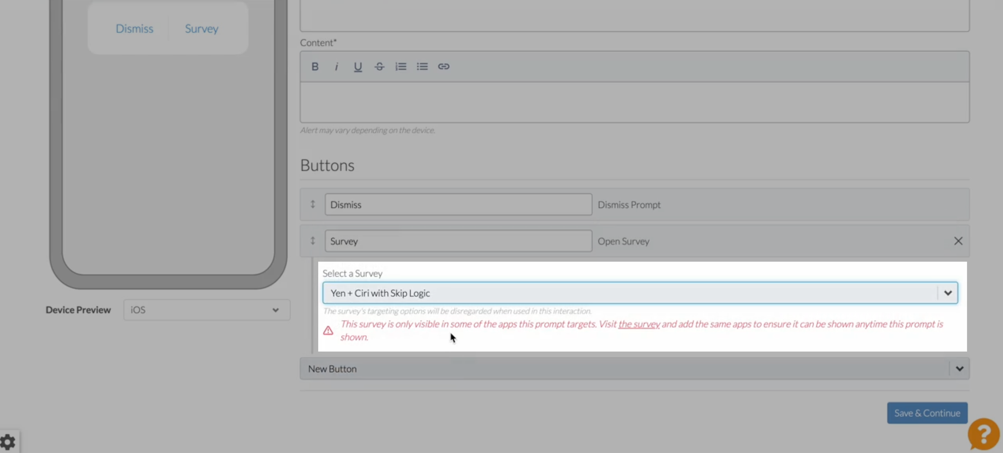
Task: Open the orange help chat bubble
Action: click(983, 434)
